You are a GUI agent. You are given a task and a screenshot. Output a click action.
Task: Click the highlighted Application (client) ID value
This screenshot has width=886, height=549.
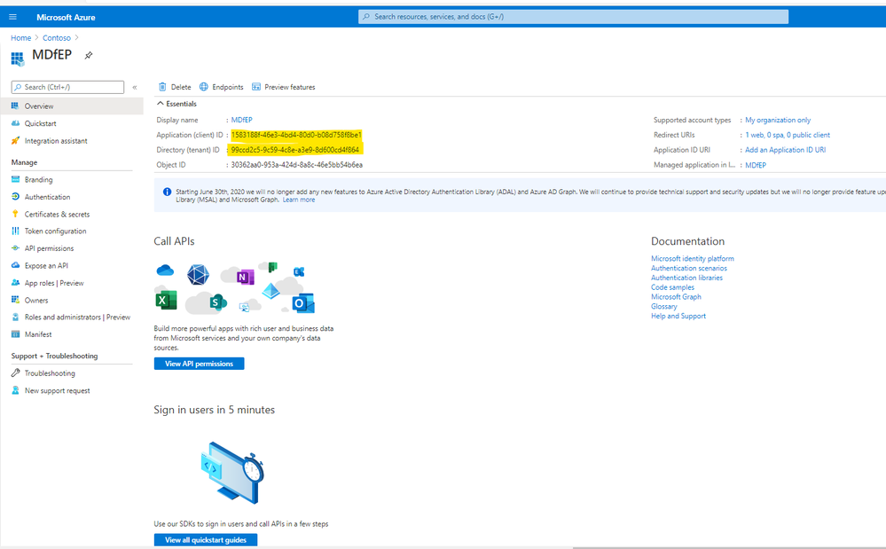tap(296, 135)
